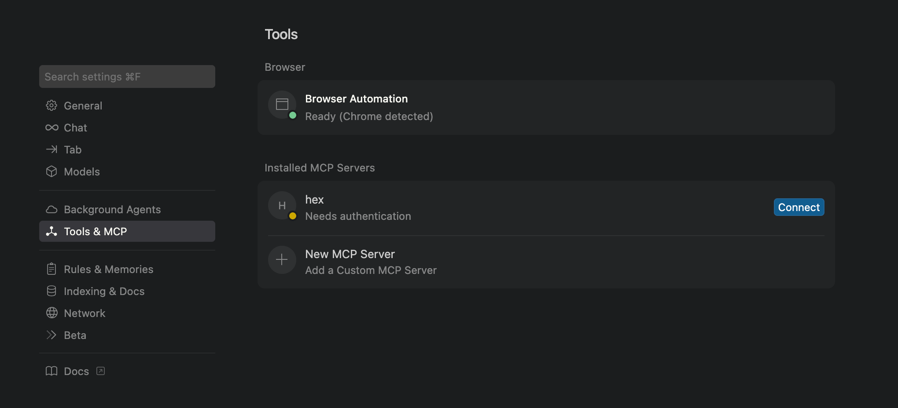
Task: Click the Tab arrow icon in sidebar
Action: [x=52, y=149]
